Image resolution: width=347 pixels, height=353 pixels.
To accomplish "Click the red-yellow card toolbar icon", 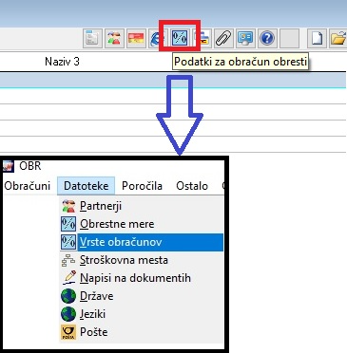I will 136,38.
